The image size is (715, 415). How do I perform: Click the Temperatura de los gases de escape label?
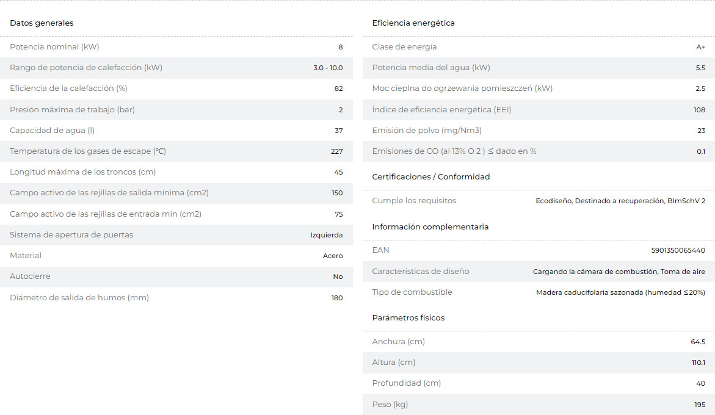(x=88, y=151)
